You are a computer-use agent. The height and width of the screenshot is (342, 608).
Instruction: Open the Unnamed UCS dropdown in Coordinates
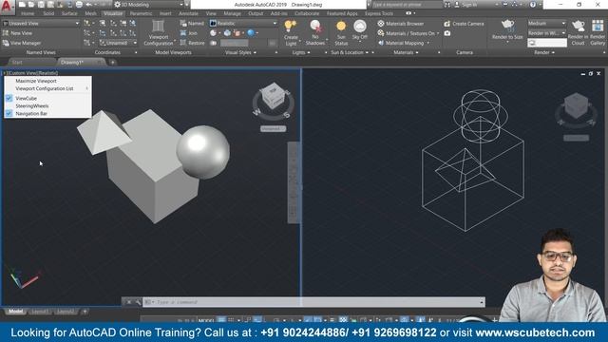118,43
